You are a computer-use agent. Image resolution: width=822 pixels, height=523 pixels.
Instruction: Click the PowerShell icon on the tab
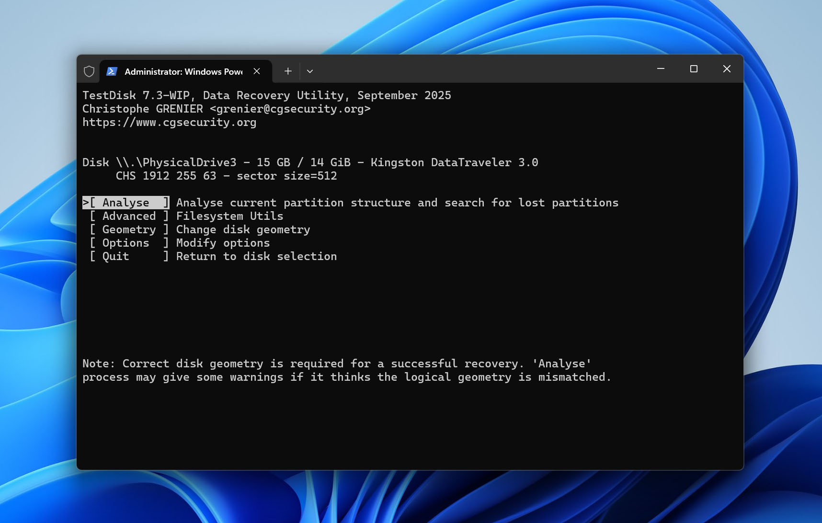pyautogui.click(x=112, y=71)
